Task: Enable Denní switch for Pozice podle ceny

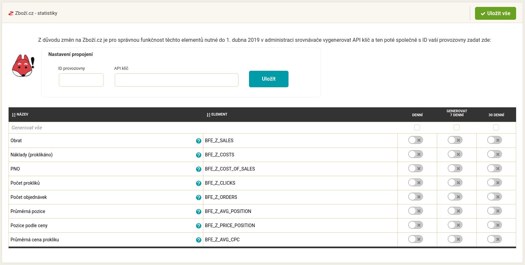Action: tap(415, 225)
